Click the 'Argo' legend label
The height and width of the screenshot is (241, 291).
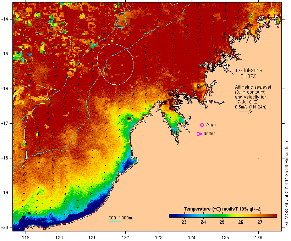(x=211, y=125)
